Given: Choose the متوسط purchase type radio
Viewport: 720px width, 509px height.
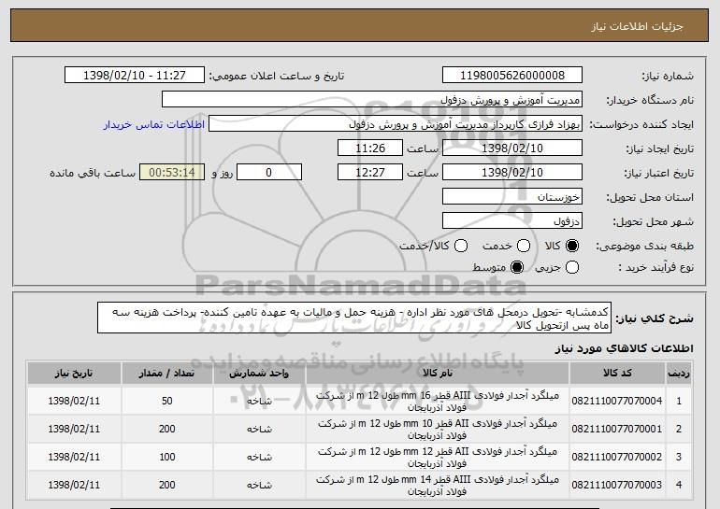Looking at the screenshot, I should [517, 267].
